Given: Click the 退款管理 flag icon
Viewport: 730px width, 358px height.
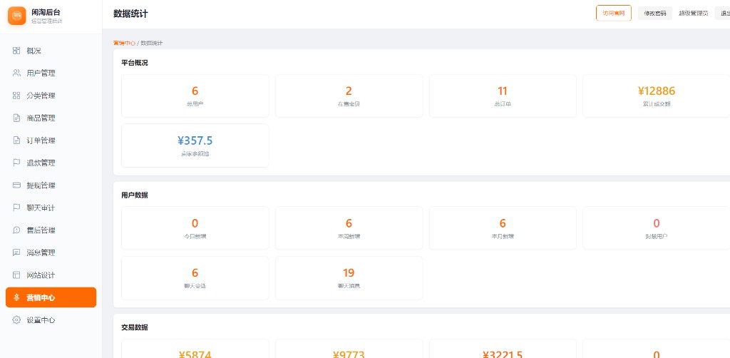Looking at the screenshot, I should click(x=16, y=163).
